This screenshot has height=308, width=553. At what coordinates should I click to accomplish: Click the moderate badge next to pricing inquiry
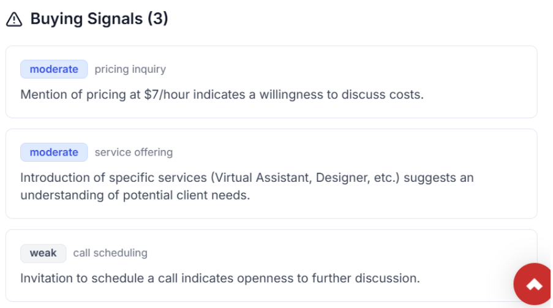click(54, 69)
